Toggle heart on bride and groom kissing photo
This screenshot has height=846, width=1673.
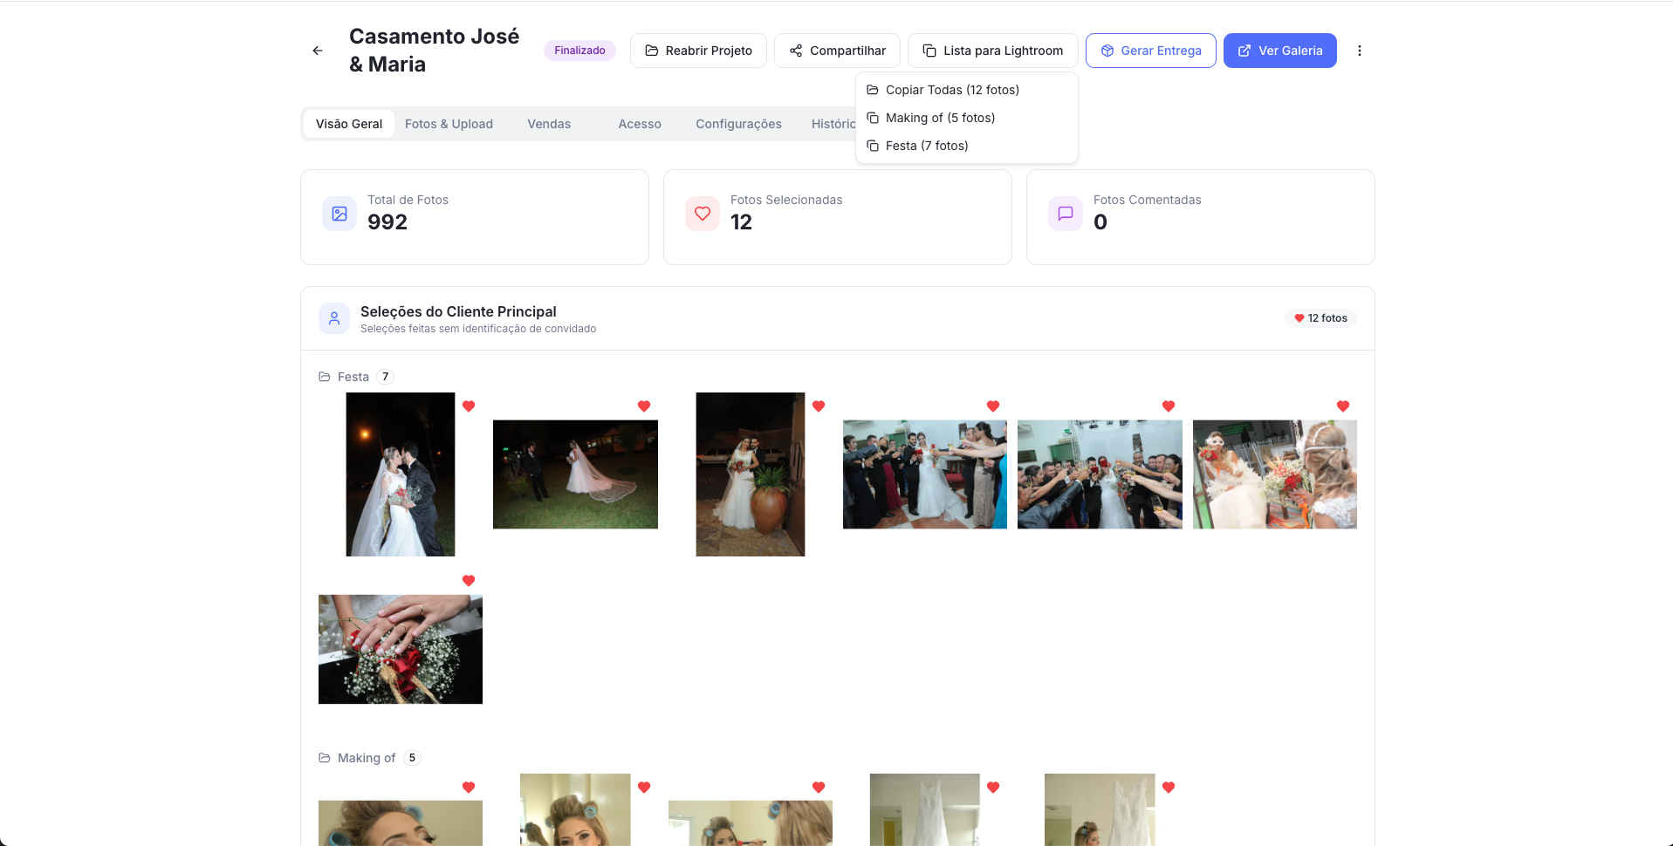tap(469, 406)
